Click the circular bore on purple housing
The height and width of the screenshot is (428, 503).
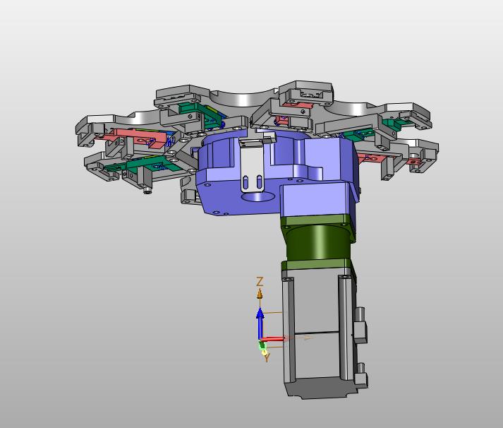(257, 196)
